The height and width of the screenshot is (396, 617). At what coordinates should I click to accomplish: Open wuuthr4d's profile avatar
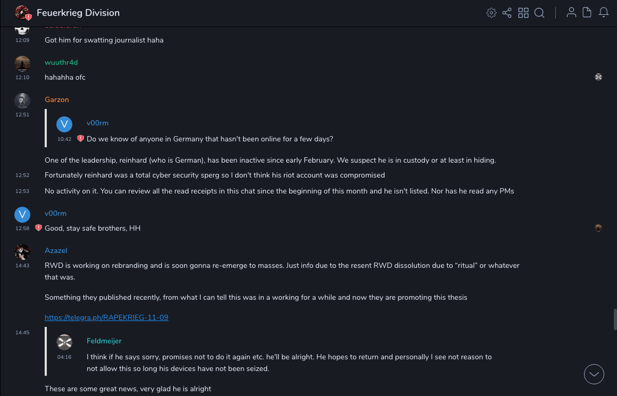[x=22, y=64]
